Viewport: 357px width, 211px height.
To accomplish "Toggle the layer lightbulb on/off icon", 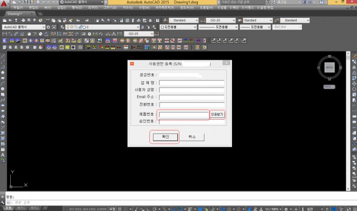I will click(x=68, y=27).
